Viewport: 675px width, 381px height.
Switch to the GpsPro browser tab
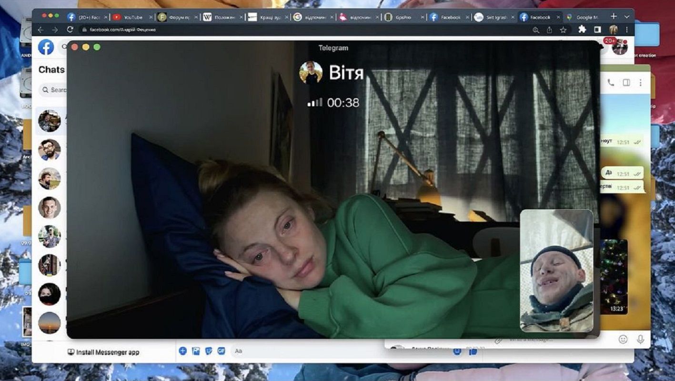coord(403,17)
